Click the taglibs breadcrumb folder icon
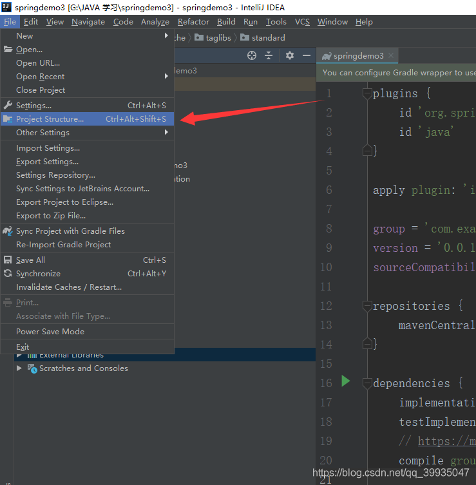 click(x=199, y=37)
